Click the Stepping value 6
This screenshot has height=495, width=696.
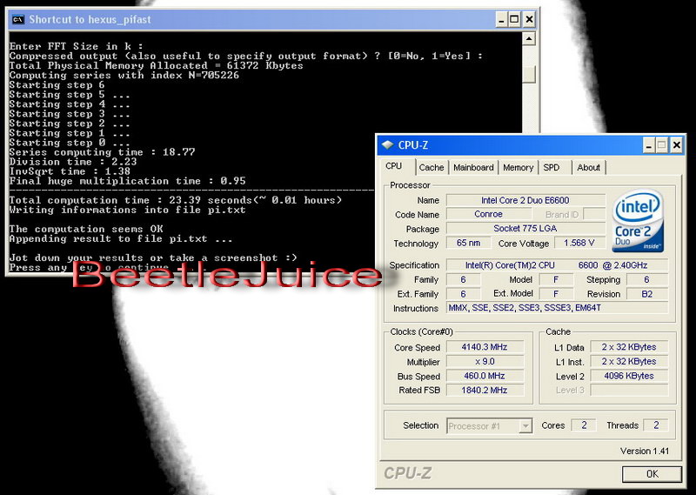point(646,279)
